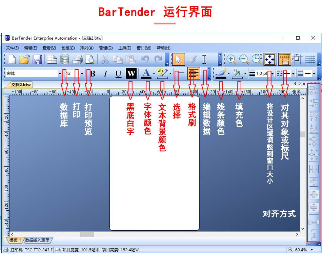Viewport: 322px width, 254px height.
Task: Click the font color black swatch bar
Action: [146, 78]
